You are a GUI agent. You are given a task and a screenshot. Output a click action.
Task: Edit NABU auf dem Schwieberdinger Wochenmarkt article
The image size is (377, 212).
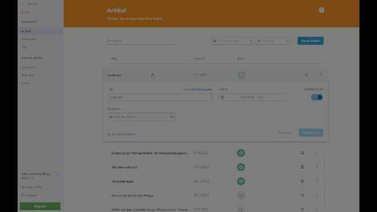(x=302, y=209)
